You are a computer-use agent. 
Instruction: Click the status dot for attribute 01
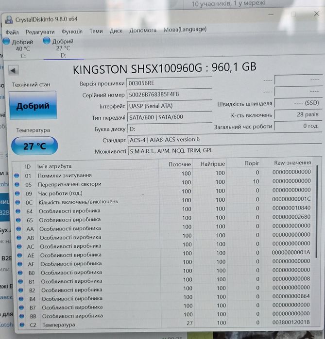tap(17, 176)
